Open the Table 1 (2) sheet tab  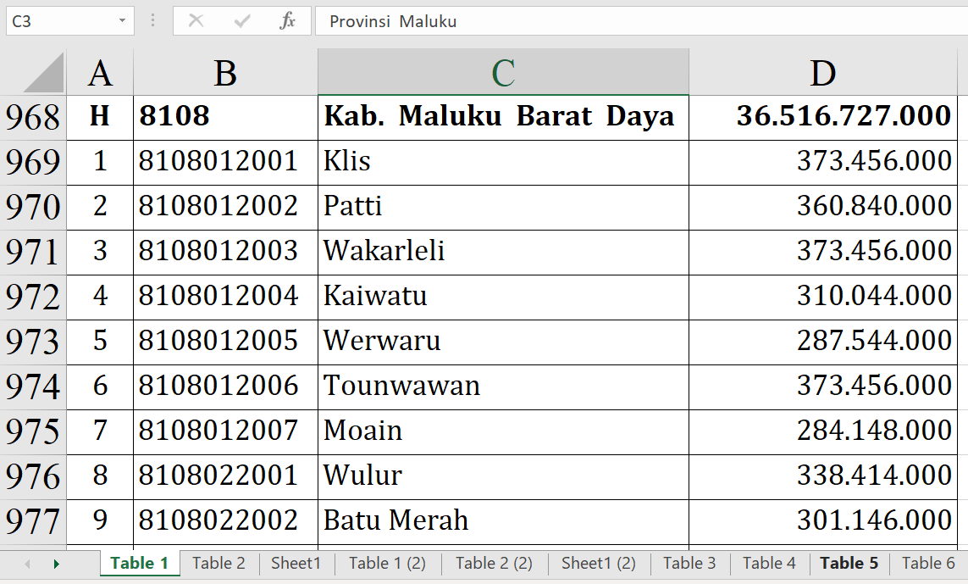click(387, 564)
